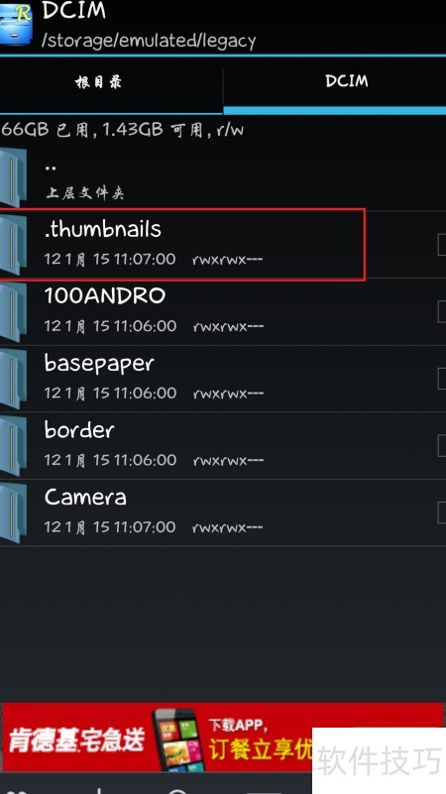Open the border folder icon

click(14, 446)
